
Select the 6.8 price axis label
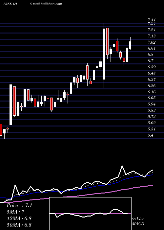(x=151, y=55)
